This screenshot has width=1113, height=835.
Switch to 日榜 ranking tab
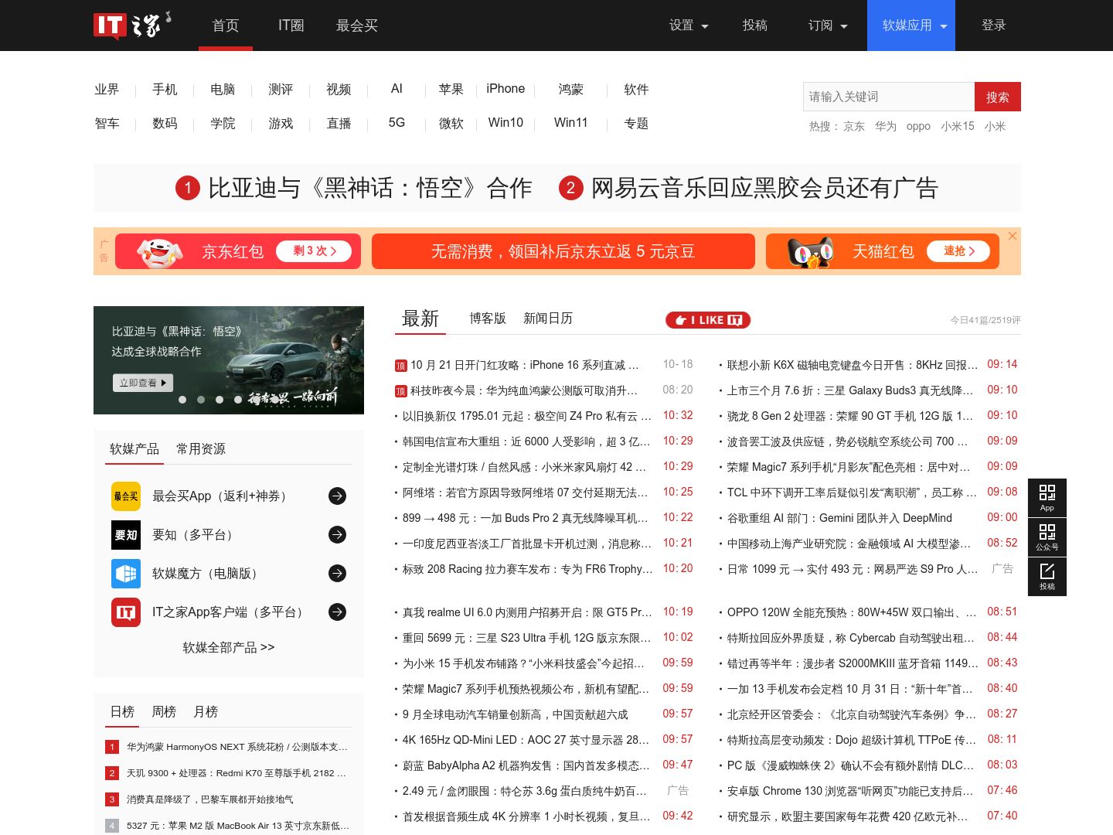(x=122, y=712)
